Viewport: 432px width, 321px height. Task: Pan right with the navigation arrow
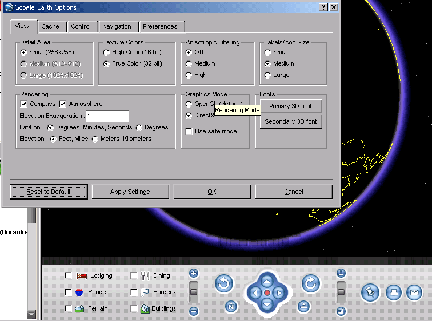point(278,293)
